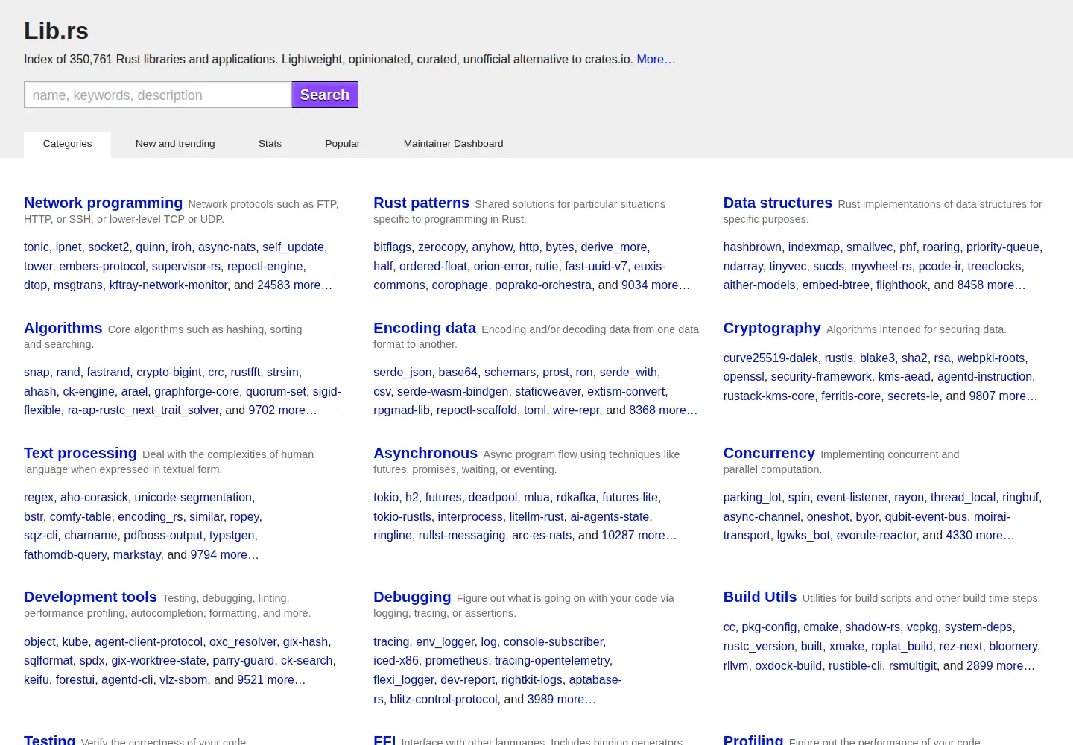Screen dimensions: 1073x745
Task: Open the tonic crate link
Action: pyautogui.click(x=37, y=247)
